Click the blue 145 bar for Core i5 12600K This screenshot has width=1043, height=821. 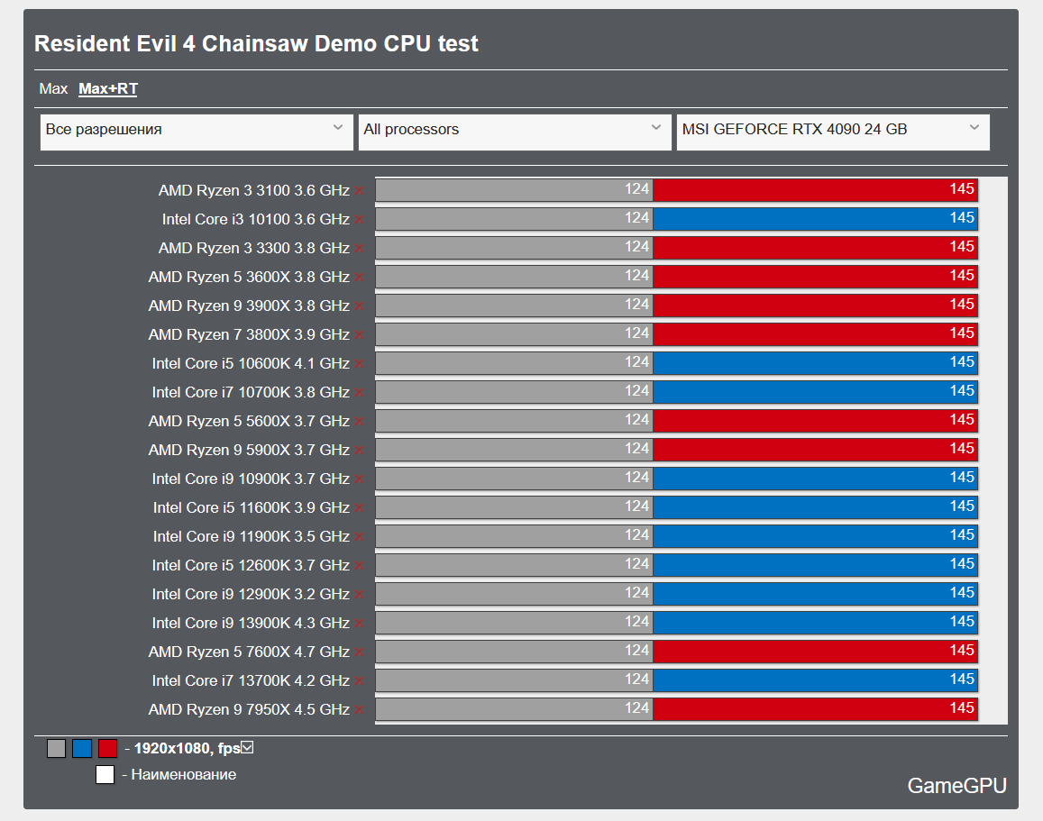tap(815, 564)
